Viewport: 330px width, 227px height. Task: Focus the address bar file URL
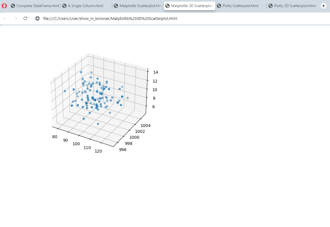point(110,18)
